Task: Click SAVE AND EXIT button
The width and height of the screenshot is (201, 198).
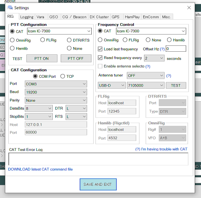Action: [98, 185]
